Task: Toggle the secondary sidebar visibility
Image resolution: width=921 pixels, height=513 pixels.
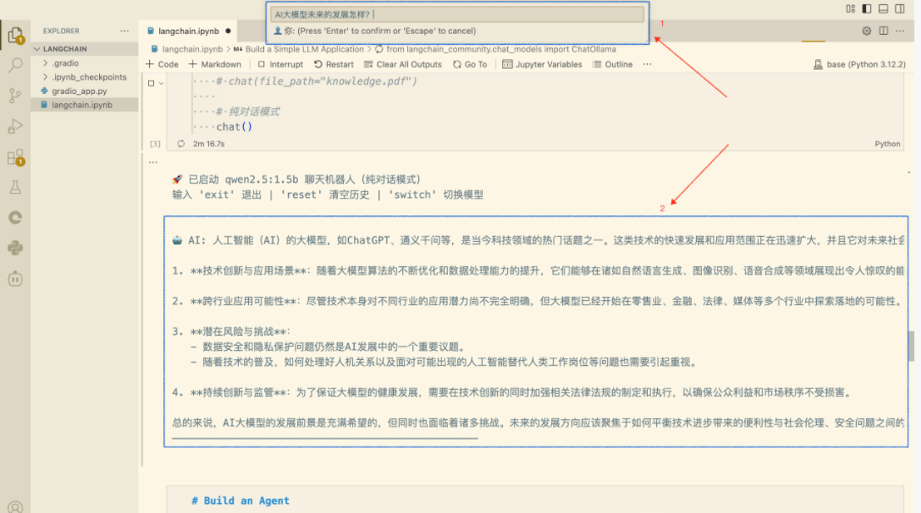Action: click(x=900, y=9)
